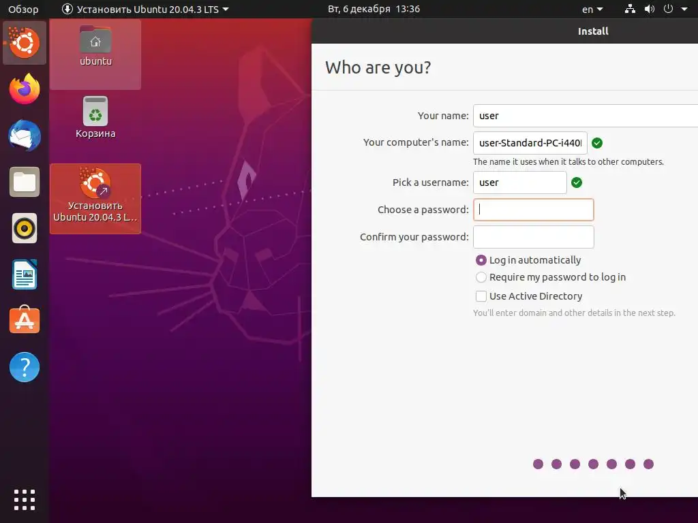This screenshot has width=698, height=523.
Task: Select Require my password to log in
Action: click(551, 277)
